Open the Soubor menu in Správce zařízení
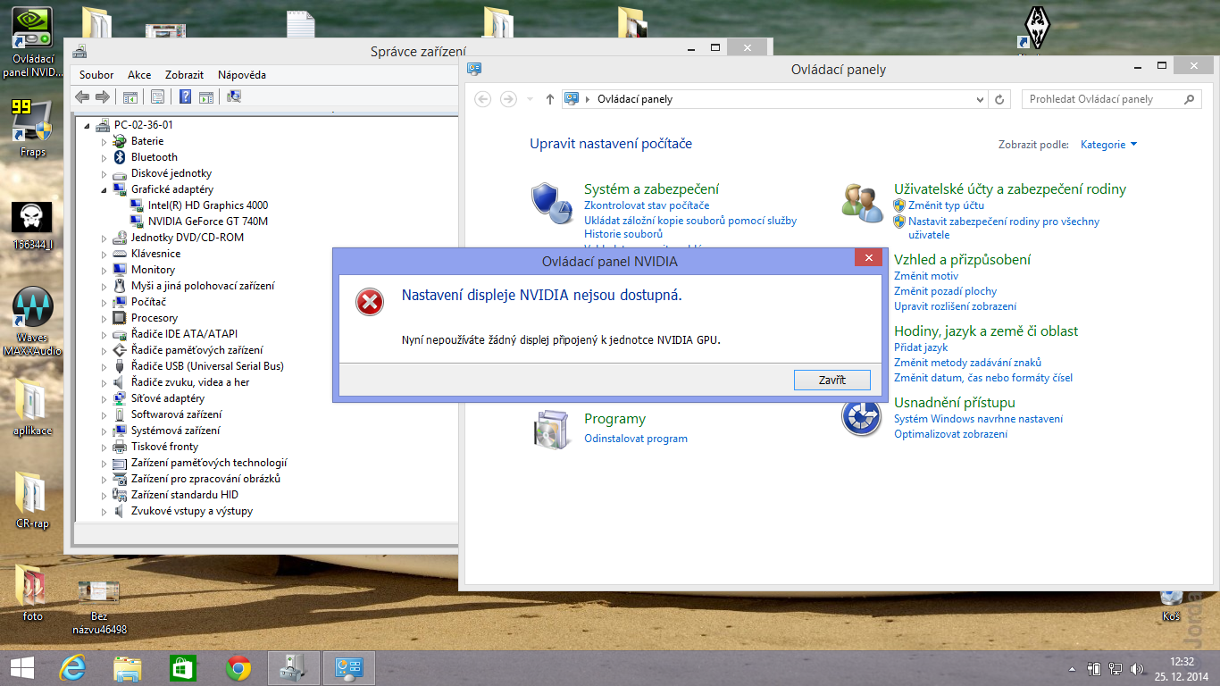Image resolution: width=1220 pixels, height=686 pixels. tap(96, 75)
